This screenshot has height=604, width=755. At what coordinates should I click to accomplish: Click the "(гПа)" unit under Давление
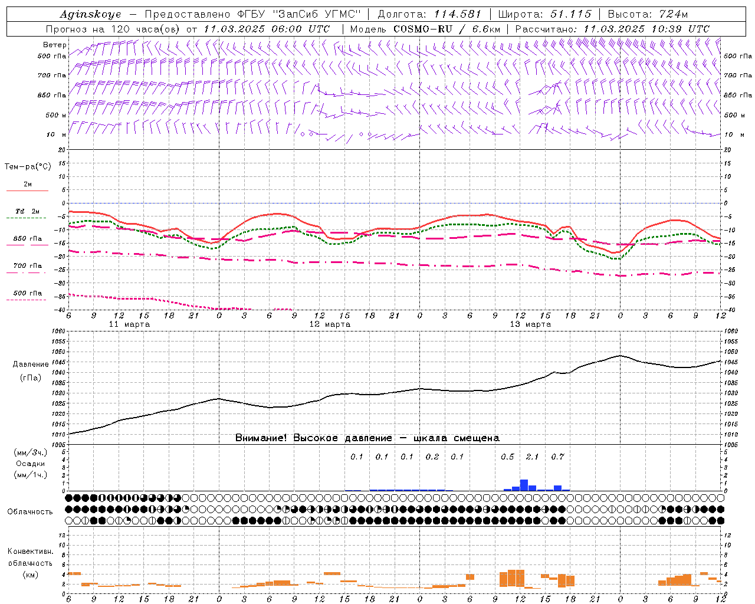[x=31, y=378]
